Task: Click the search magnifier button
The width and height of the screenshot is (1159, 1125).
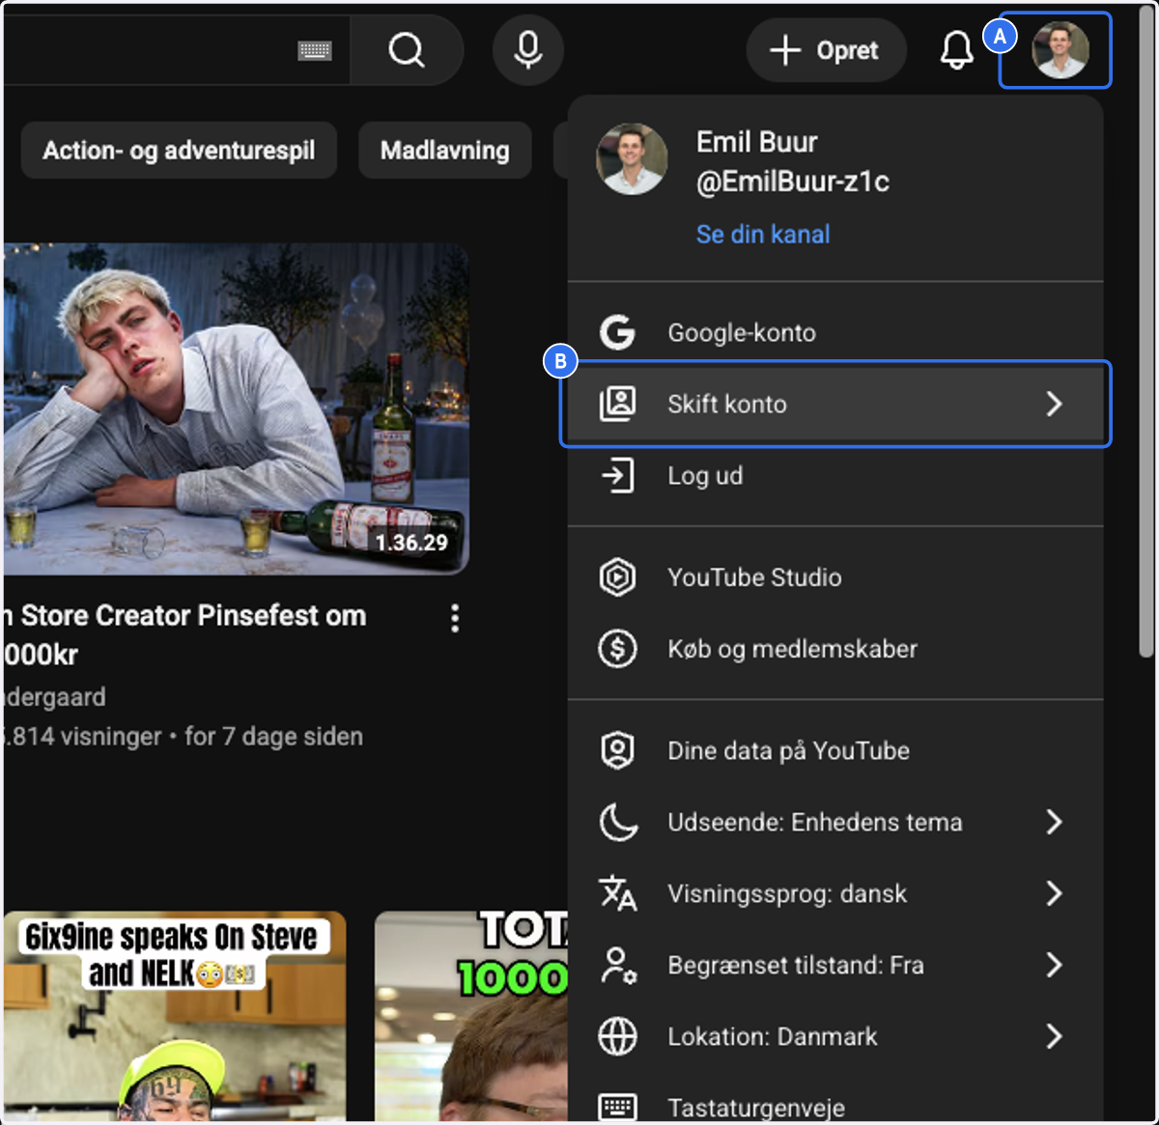Action: [x=407, y=50]
